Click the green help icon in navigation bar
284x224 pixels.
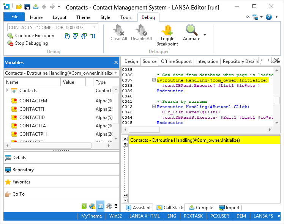click(84, 206)
